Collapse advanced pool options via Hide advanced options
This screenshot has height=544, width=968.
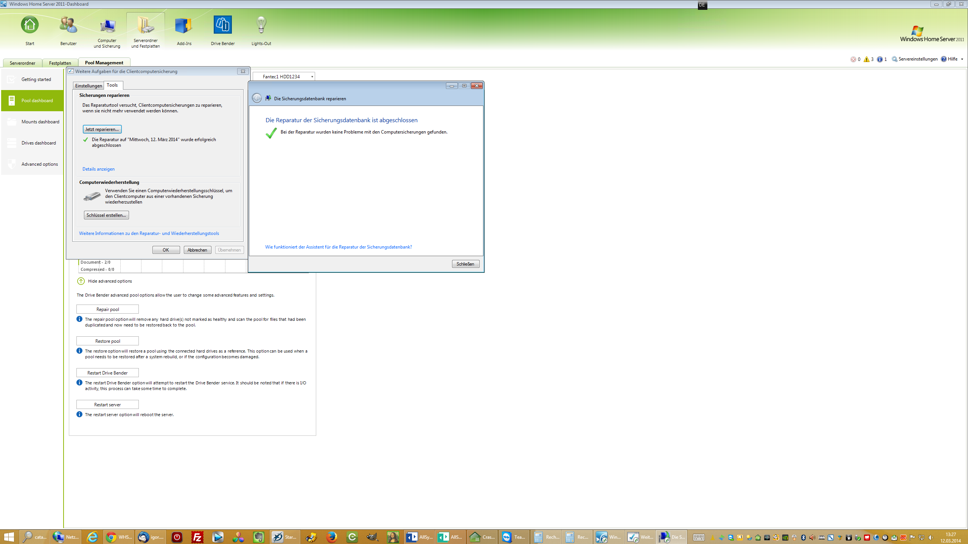[x=109, y=281]
